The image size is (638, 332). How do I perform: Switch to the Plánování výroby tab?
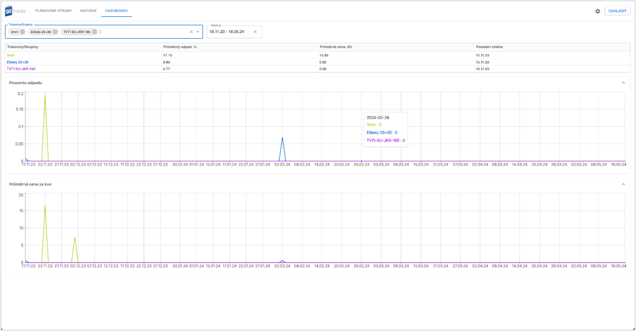coord(53,11)
